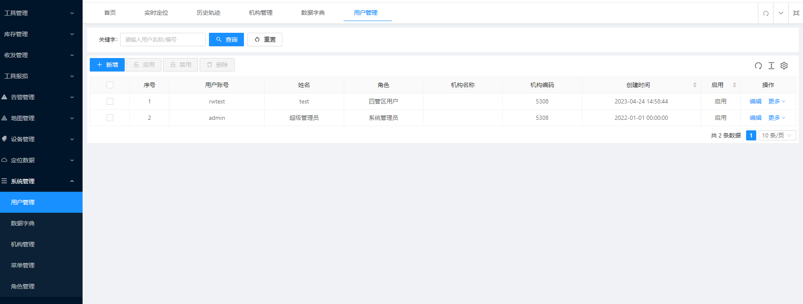803x304 pixels.
Task: Click the 2023-04-24 14:58:44 timestamp cell
Action: point(641,101)
